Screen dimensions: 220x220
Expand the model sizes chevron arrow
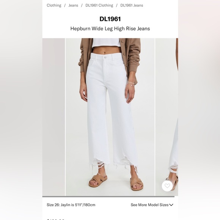[x=171, y=205]
